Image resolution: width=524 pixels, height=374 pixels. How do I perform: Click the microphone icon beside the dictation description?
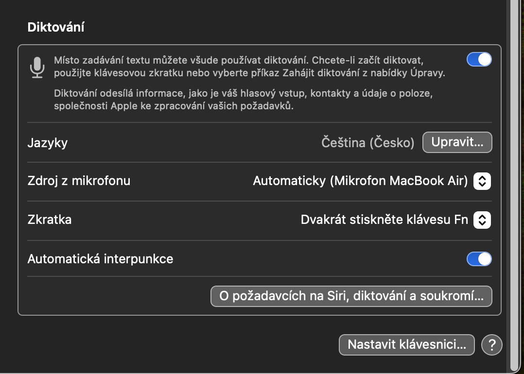point(37,67)
